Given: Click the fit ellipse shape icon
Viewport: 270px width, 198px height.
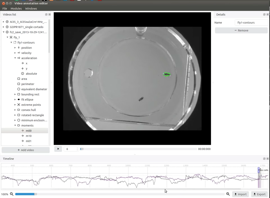Looking at the screenshot, I should coord(19,99).
